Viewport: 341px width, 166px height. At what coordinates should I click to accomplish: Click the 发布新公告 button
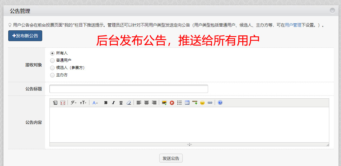[25, 36]
